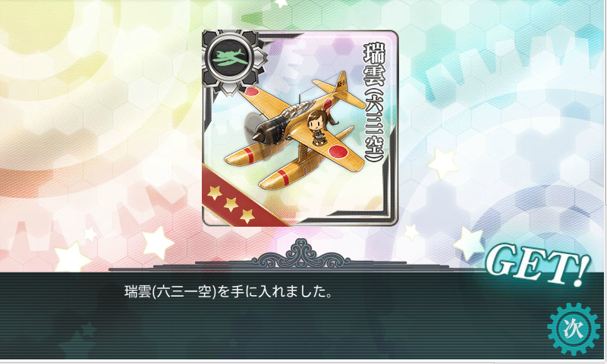Click the large white star left of the card
The image size is (607, 364).
point(158,243)
